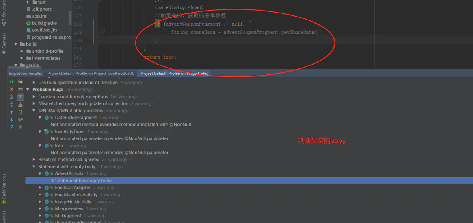Open the Build Variants tool window
473x223 pixels.
tap(4, 189)
